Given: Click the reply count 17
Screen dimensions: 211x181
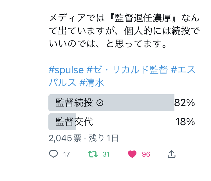Looking at the screenshot, I should (x=66, y=154).
